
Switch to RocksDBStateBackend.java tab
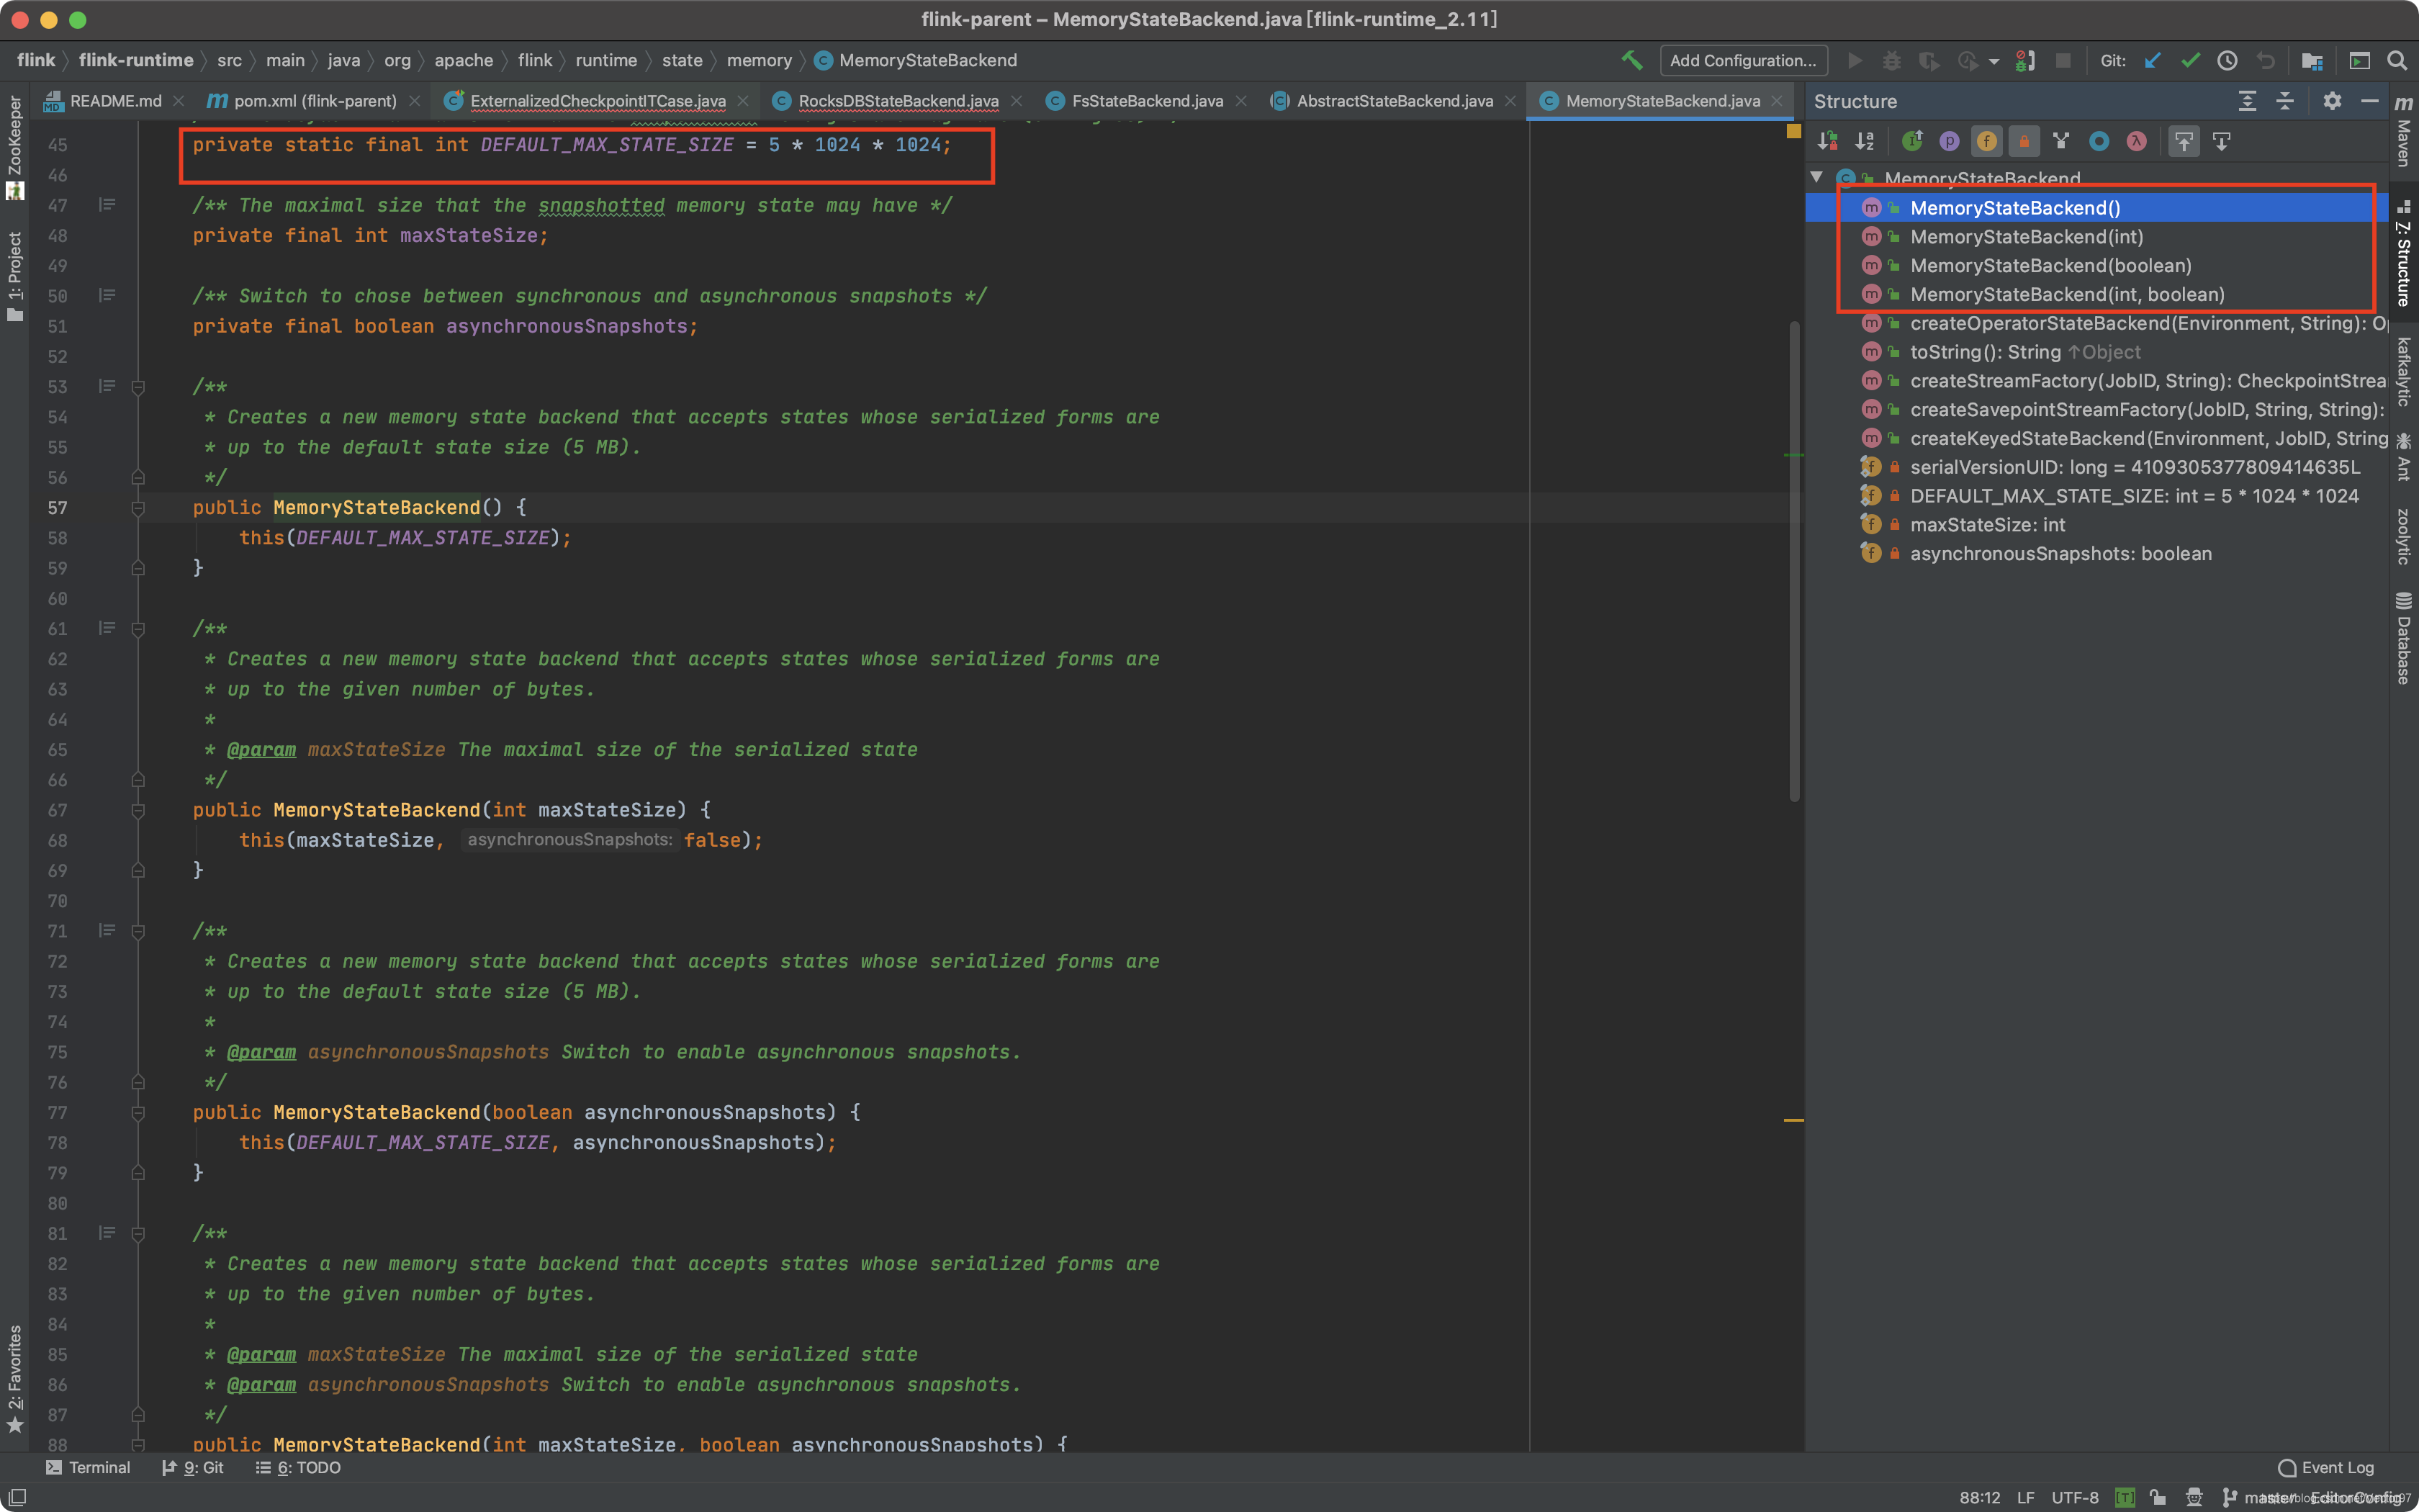point(896,101)
